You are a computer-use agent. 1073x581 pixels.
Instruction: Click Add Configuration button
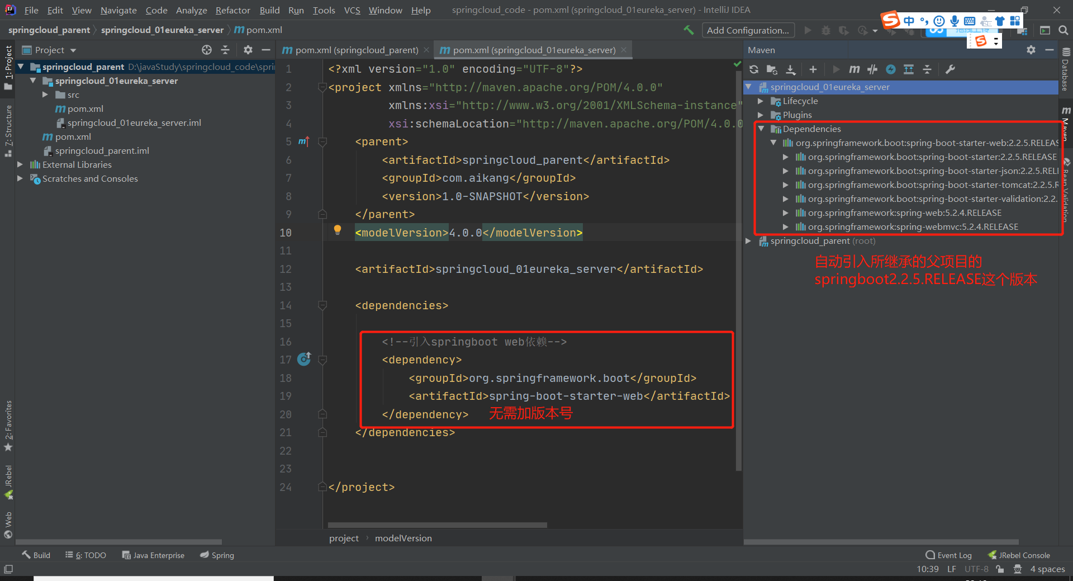[748, 30]
